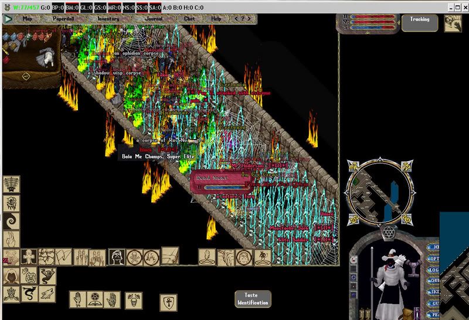Open the Map menu
469x320 pixels.
click(27, 19)
